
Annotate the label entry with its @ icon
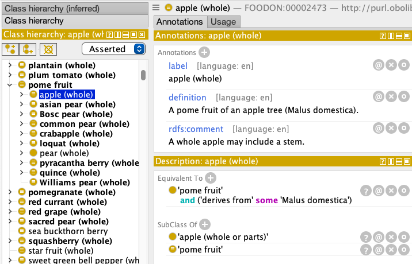pos(379,65)
